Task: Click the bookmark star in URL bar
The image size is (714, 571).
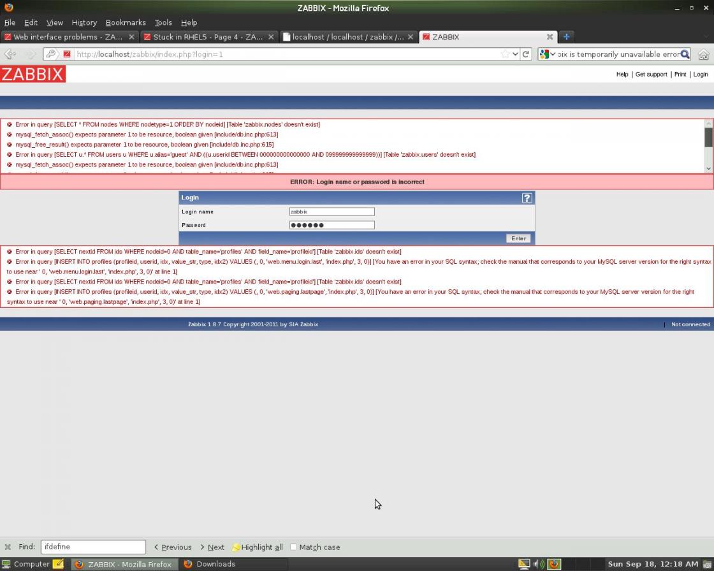Action: (505, 54)
